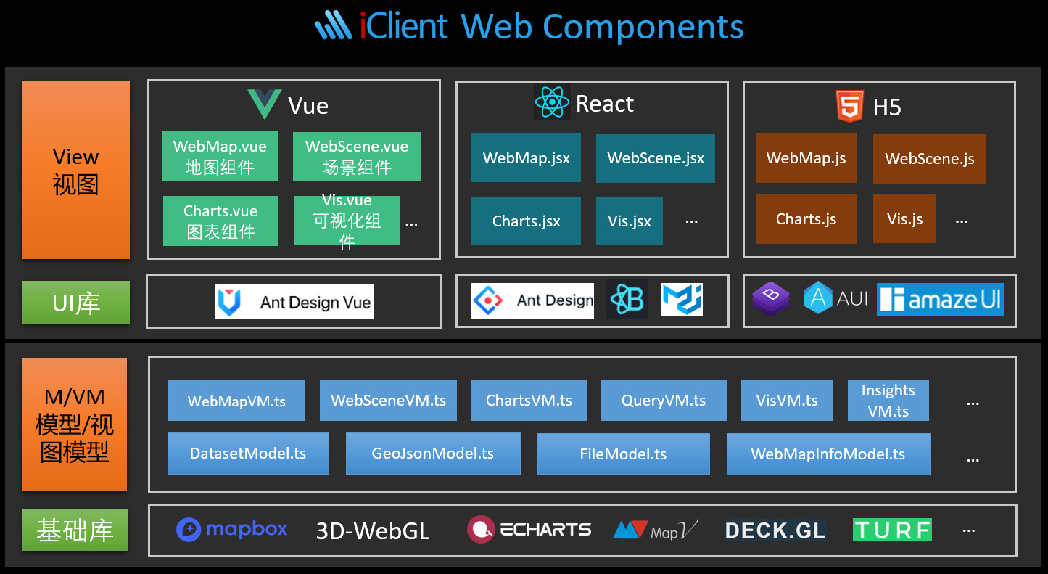The width and height of the screenshot is (1048, 574).
Task: Click the QueryVM.ts box
Action: (664, 401)
